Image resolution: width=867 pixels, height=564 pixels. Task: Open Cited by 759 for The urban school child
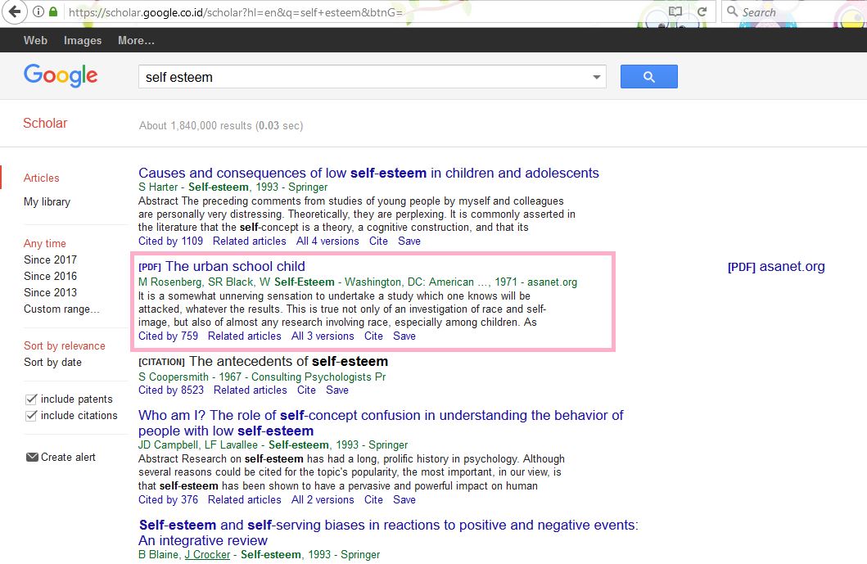pyautogui.click(x=168, y=336)
